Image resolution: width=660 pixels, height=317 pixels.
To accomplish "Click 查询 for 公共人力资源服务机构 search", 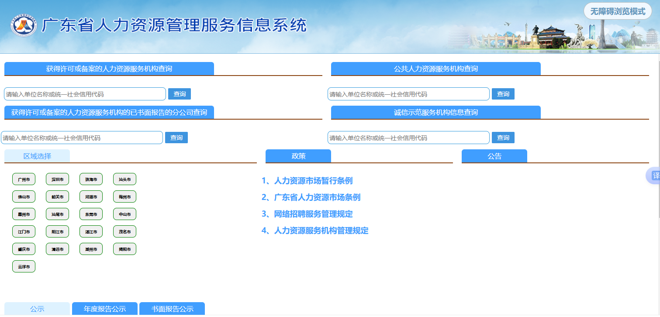I will point(503,94).
